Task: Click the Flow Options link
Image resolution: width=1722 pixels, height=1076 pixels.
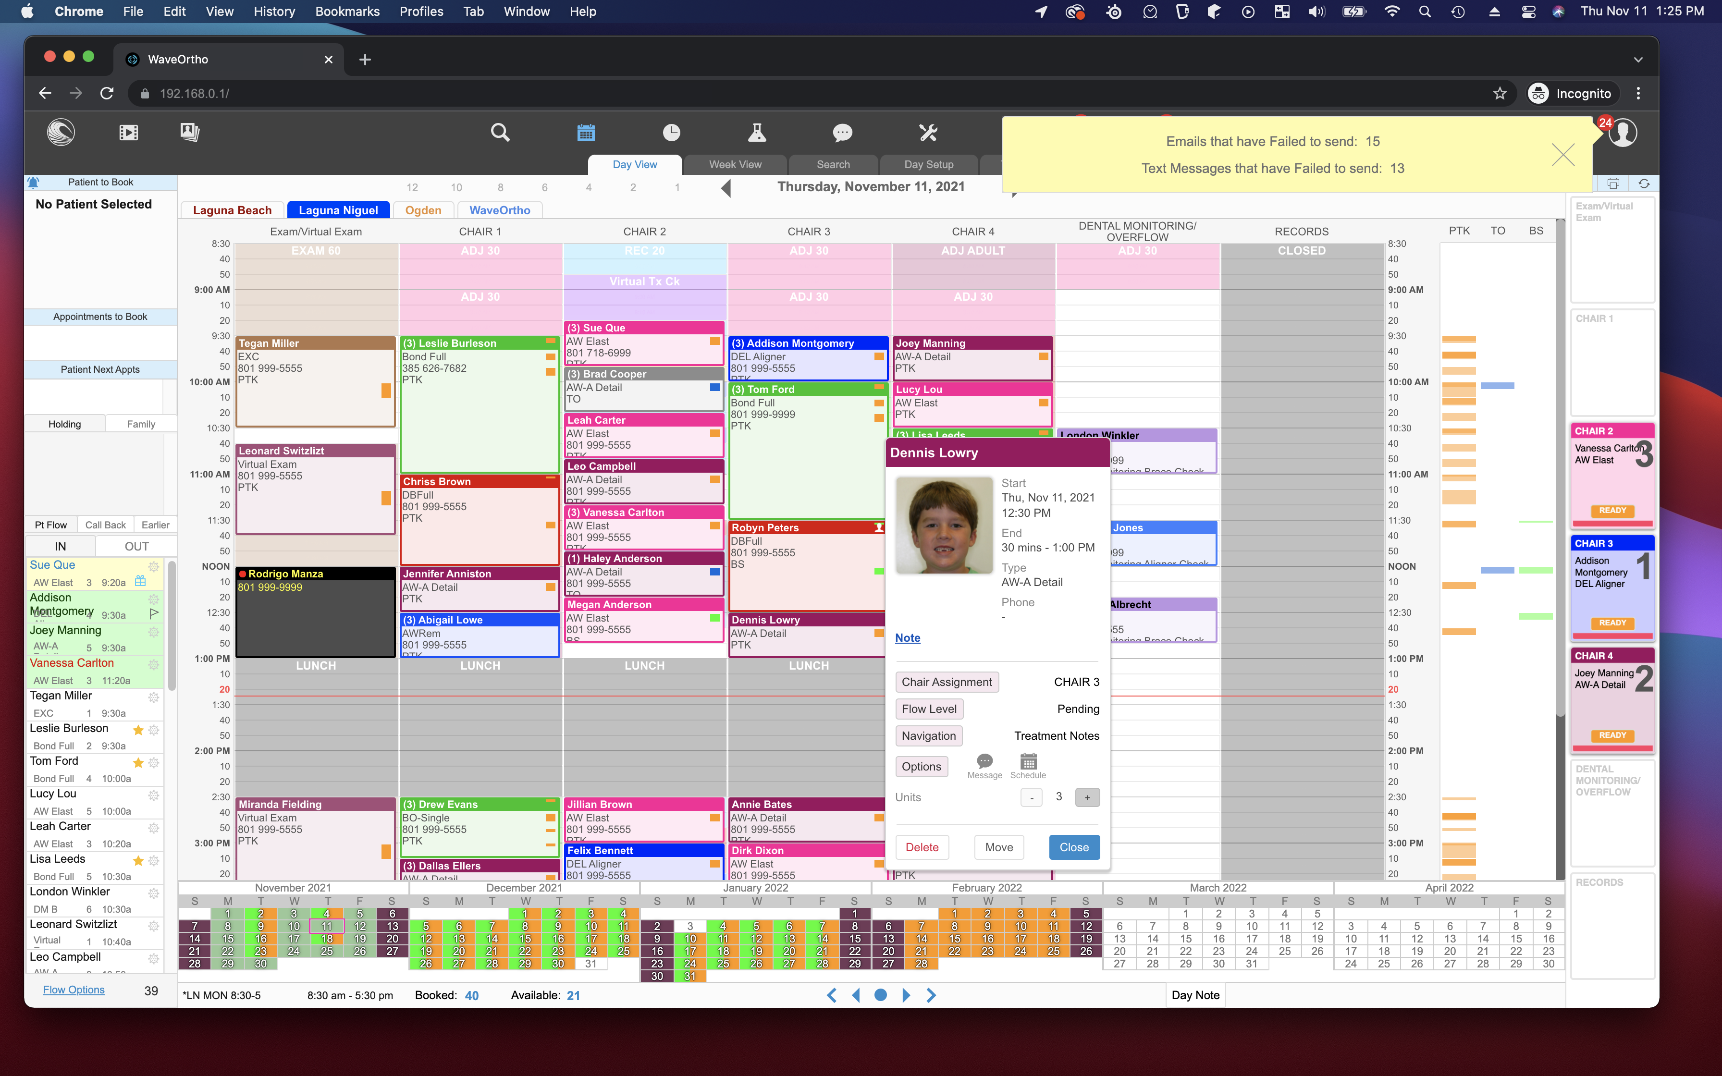Action: tap(74, 990)
